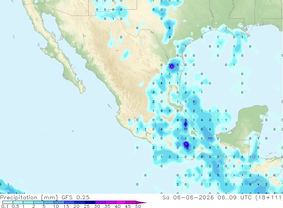Click the legend tick label '50'
Screen dimensions: 283x208
[x=138, y=206]
